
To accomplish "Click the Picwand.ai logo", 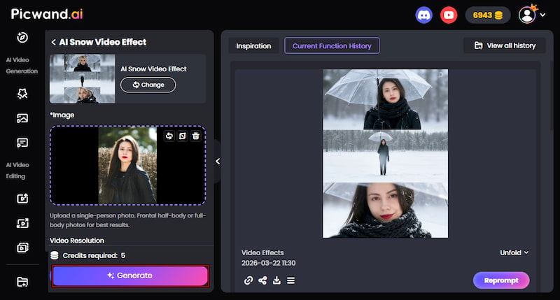I will coord(47,14).
